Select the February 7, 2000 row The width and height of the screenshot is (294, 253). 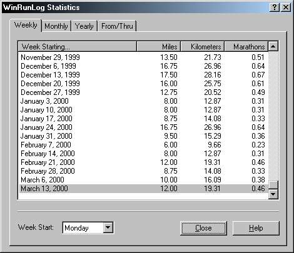tap(143, 145)
